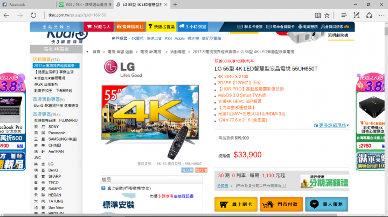Expand the 分期表 installment dropdown

coord(225,186)
